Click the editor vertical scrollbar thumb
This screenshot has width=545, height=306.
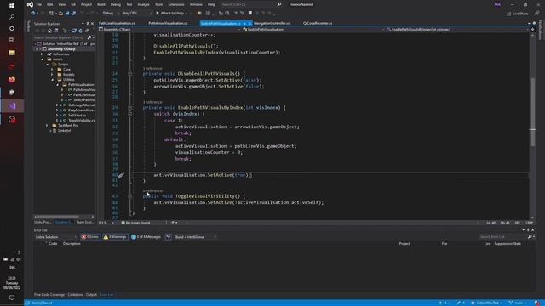[x=532, y=111]
